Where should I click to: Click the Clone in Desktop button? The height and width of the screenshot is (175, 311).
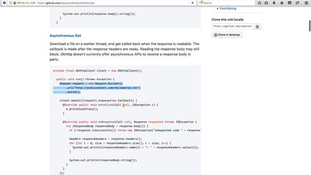(x=227, y=35)
